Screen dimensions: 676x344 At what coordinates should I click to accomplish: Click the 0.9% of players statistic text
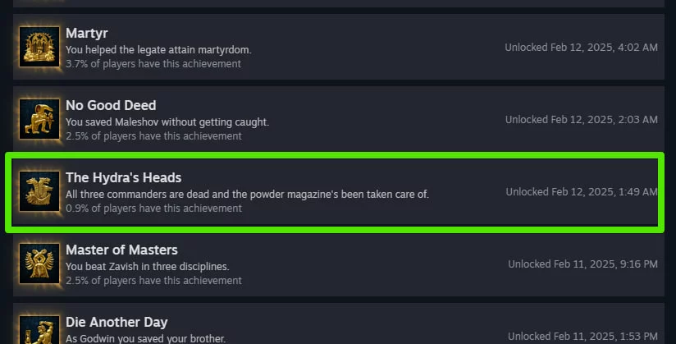153,209
